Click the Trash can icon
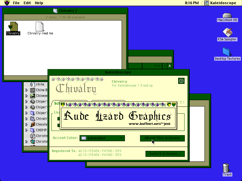This screenshot has width=242, height=181. pos(226,168)
